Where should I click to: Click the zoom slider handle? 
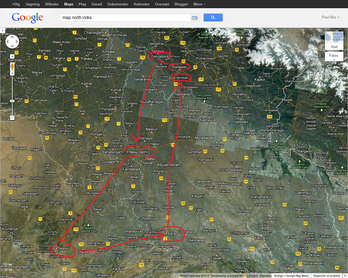pos(12,101)
